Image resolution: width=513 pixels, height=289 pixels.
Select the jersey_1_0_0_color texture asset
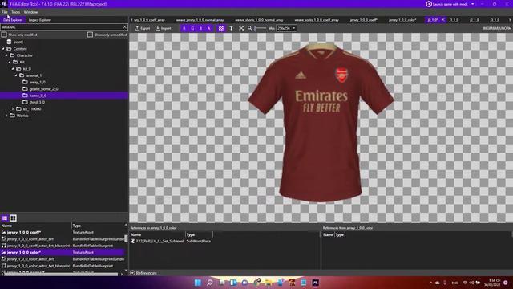(63, 252)
